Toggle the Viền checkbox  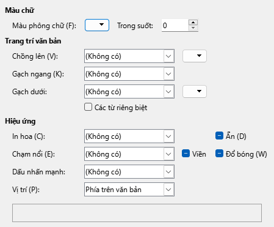coord(186,154)
